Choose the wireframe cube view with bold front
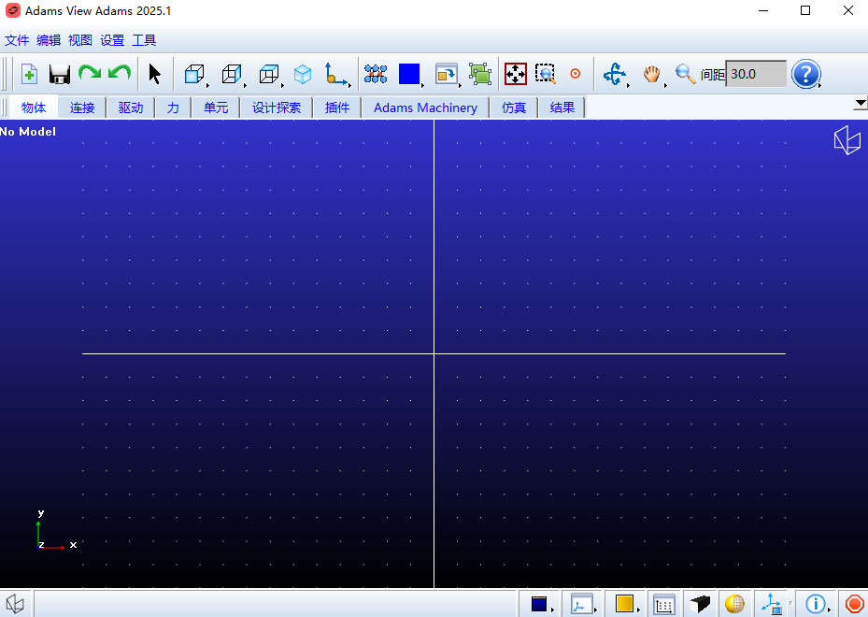The image size is (868, 617). tap(232, 74)
